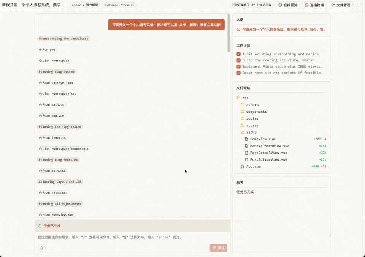Open the 'List /workspace/src' step
The image size is (365, 257).
57,94
